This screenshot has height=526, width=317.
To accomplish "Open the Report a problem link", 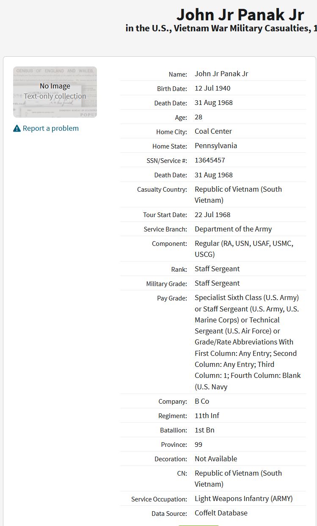I will click(x=50, y=128).
